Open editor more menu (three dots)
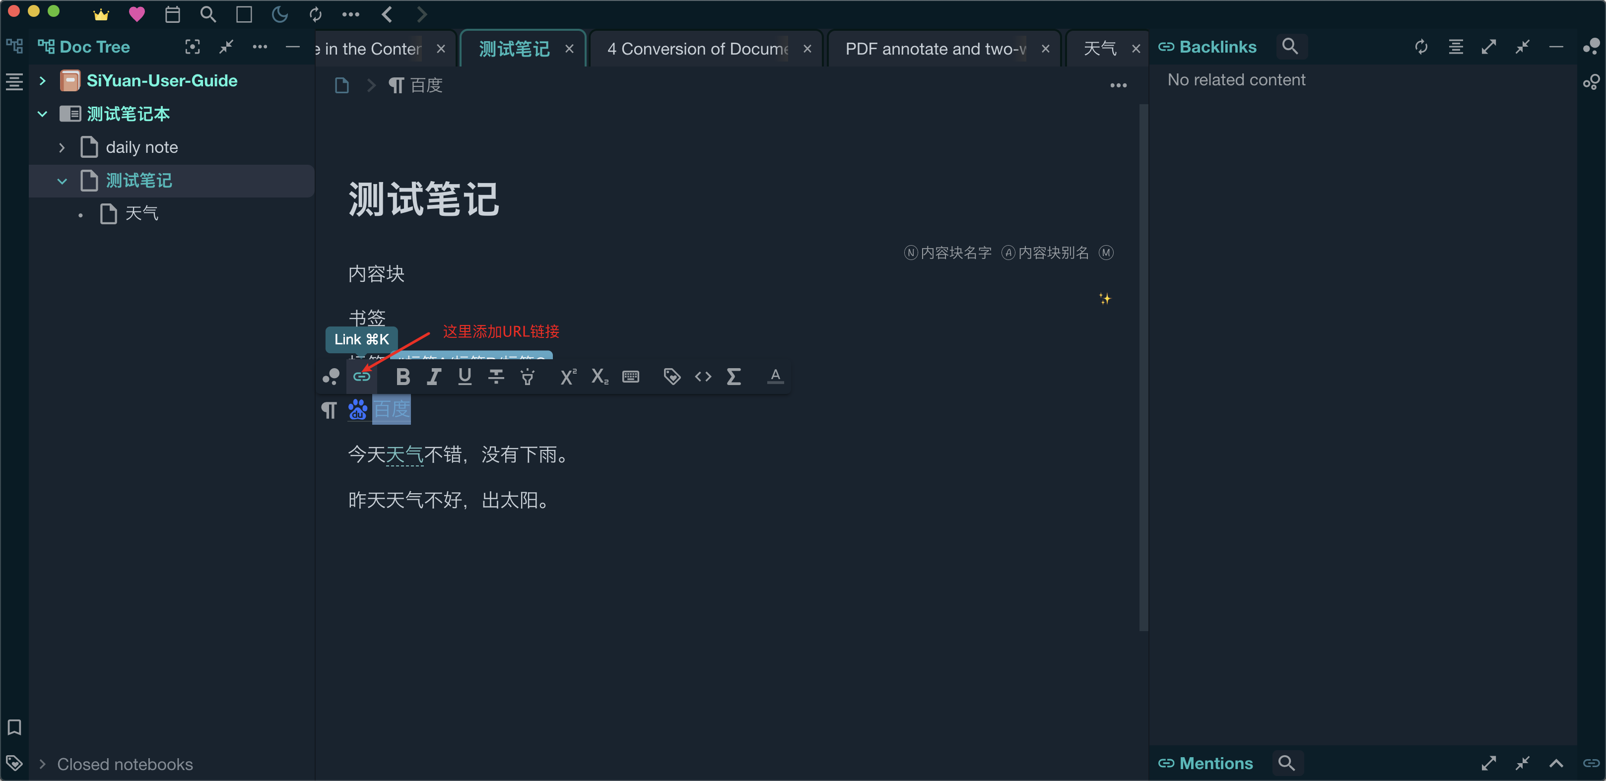Screen dimensions: 1606x781 pyautogui.click(x=1119, y=85)
